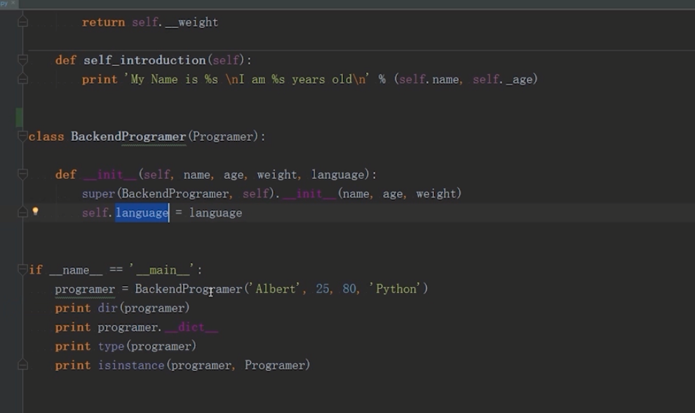Click the 'isinstance' builtin call

click(x=131, y=365)
